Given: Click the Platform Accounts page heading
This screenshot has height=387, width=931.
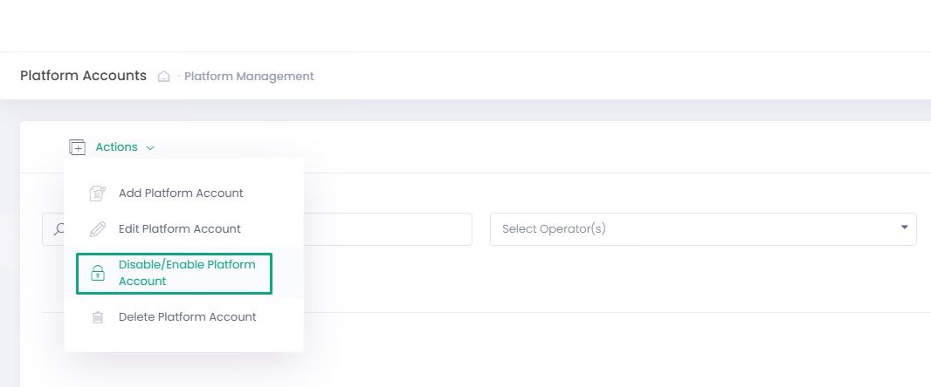Looking at the screenshot, I should [x=83, y=76].
